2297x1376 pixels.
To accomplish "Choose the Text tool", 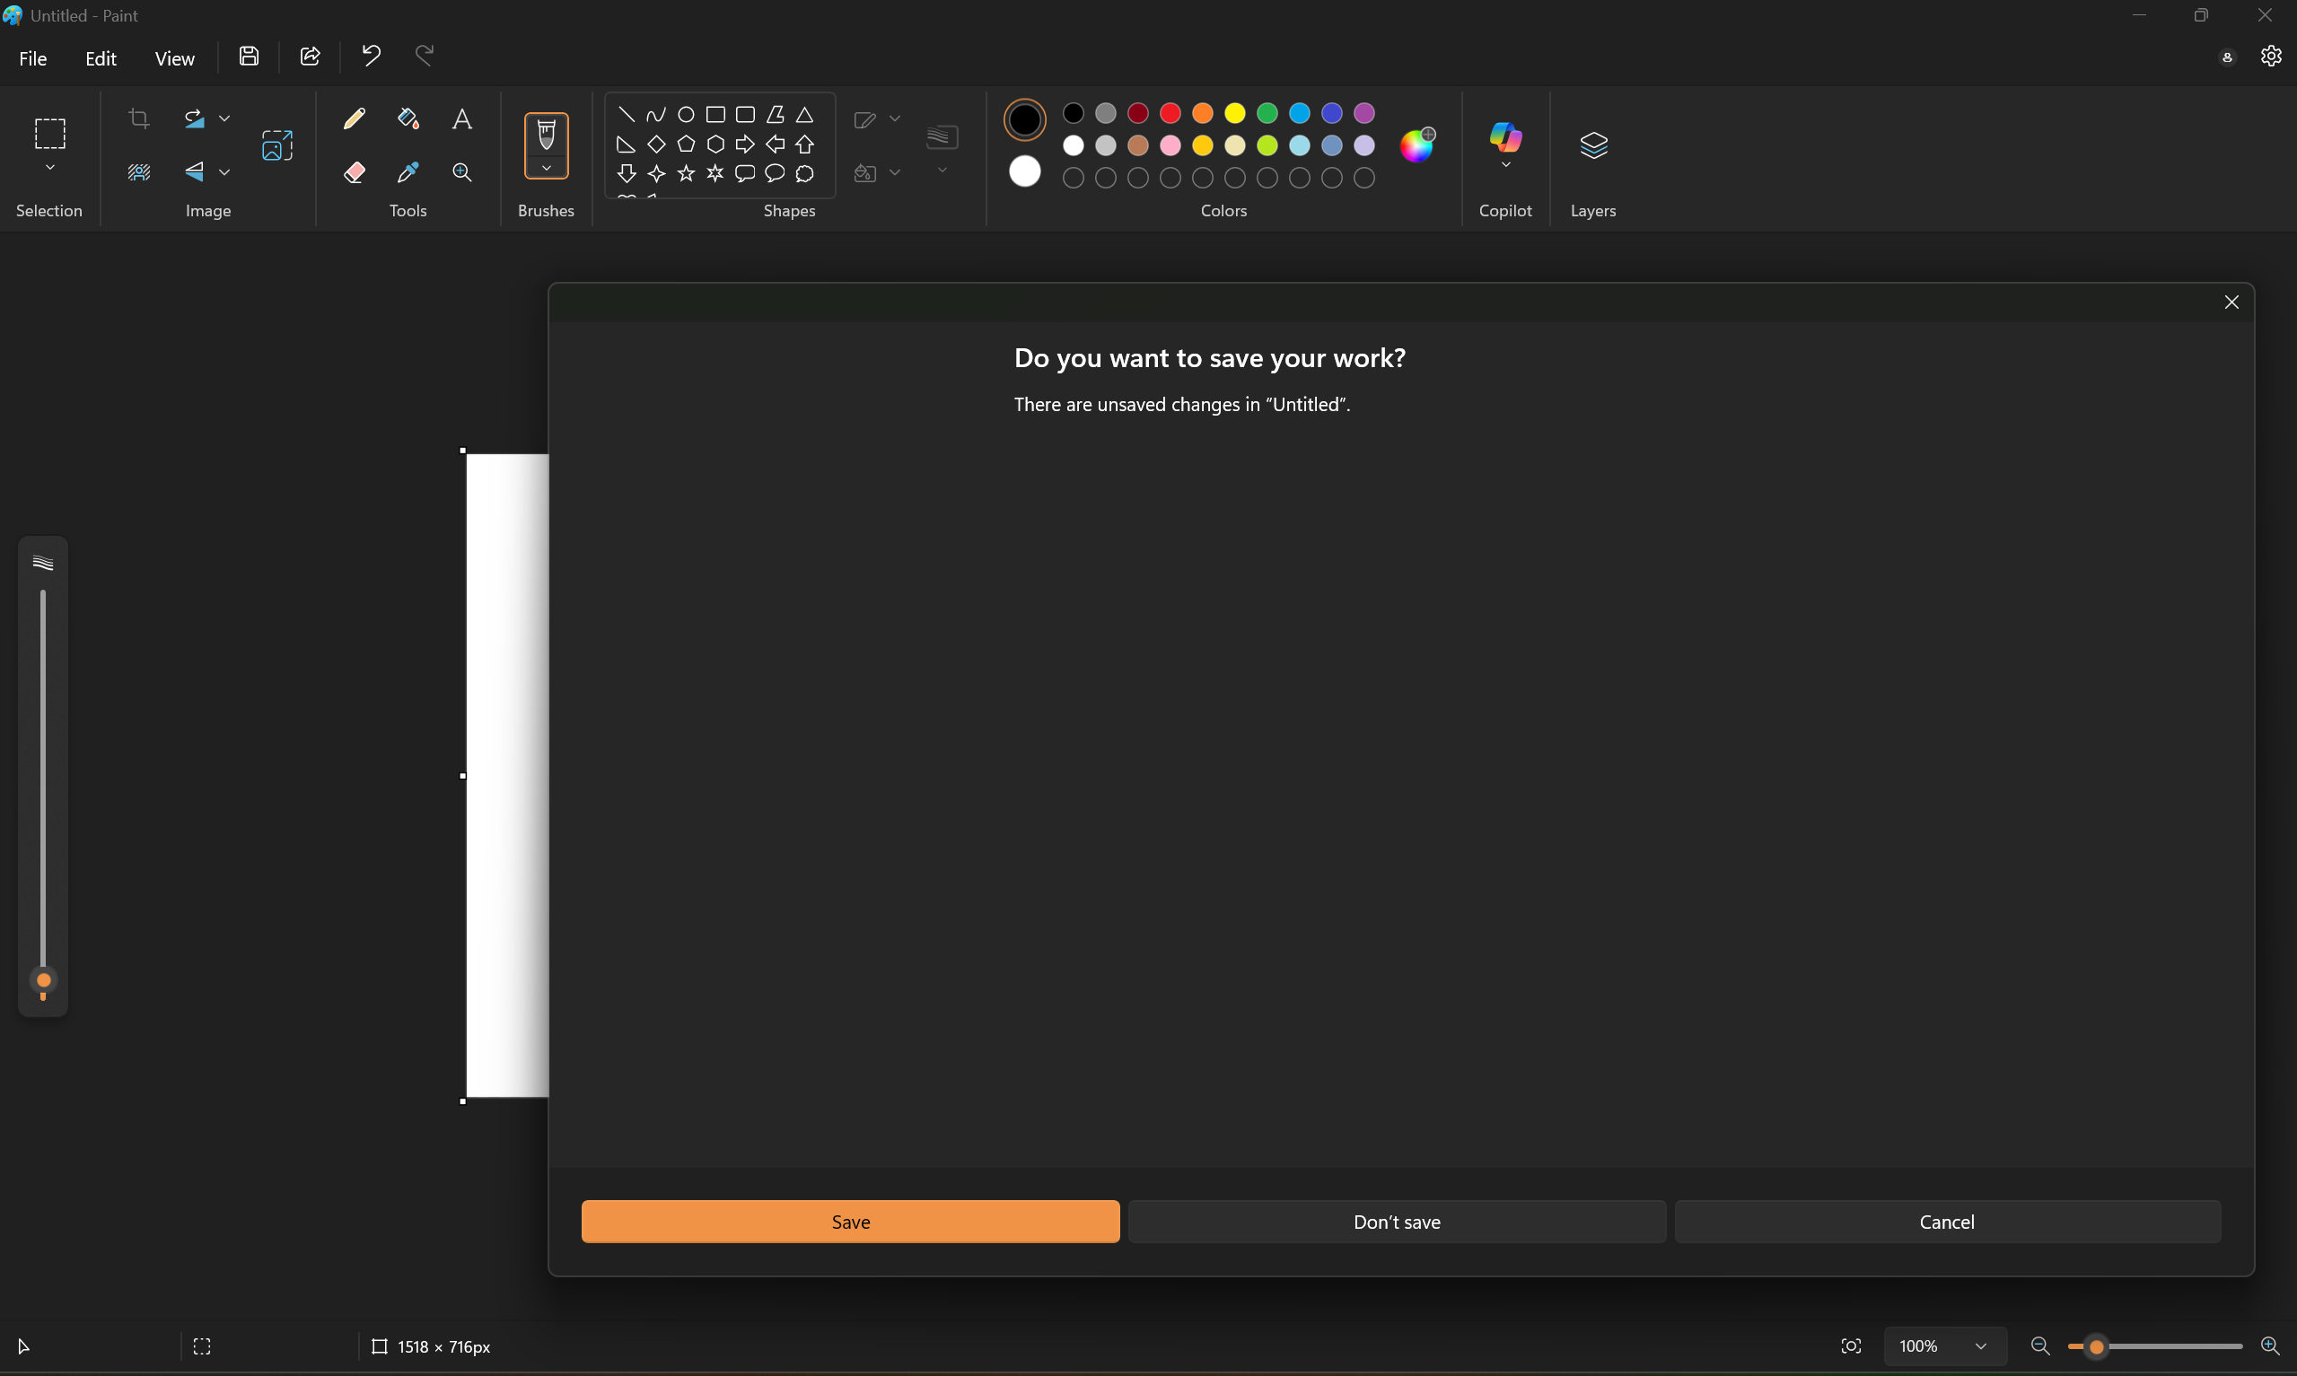I will coord(461,118).
